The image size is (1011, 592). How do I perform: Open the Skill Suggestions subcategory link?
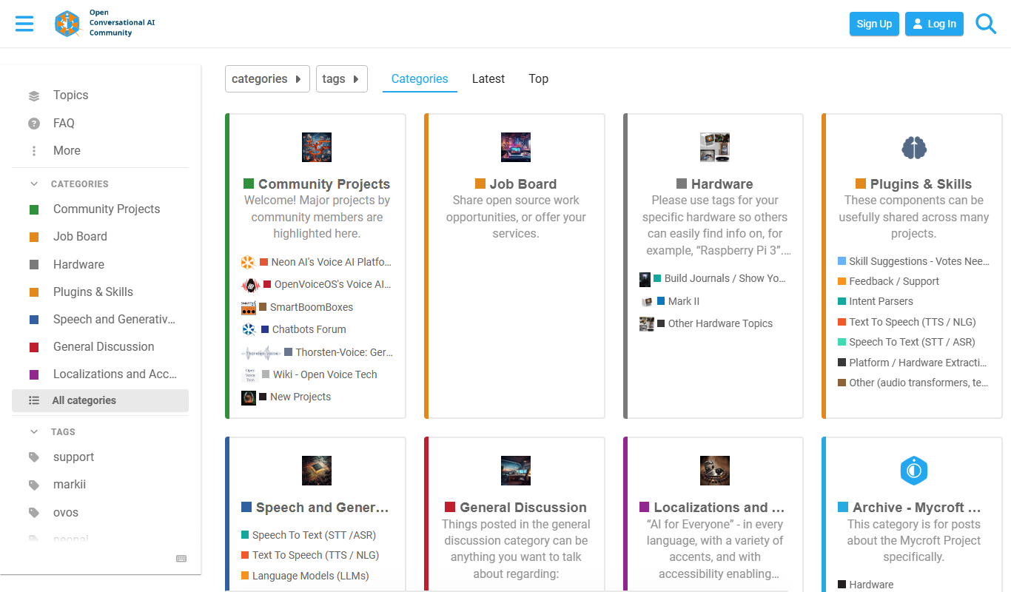[x=919, y=261]
